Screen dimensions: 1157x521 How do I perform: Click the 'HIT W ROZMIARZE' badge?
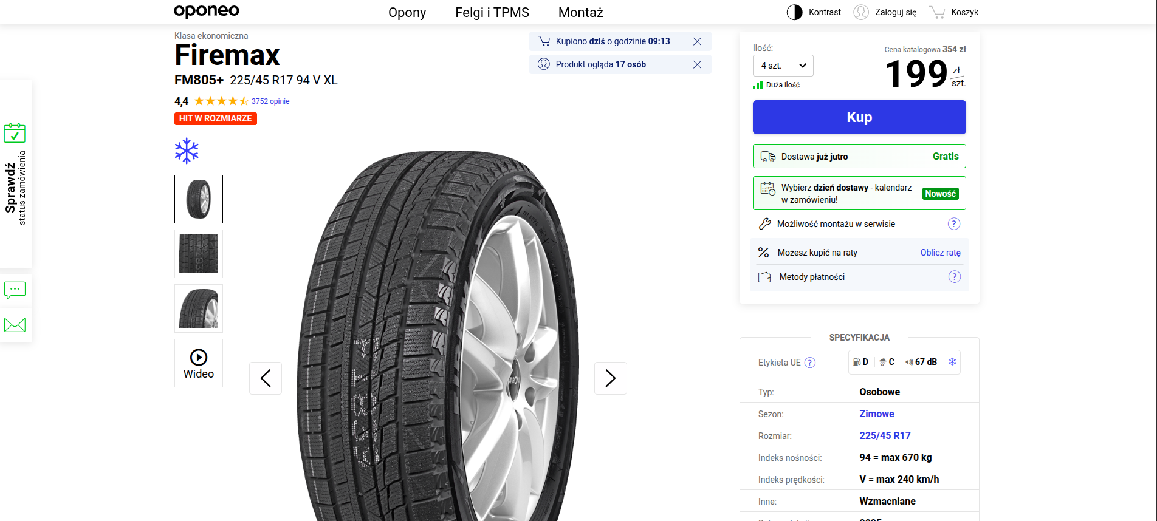(x=216, y=118)
